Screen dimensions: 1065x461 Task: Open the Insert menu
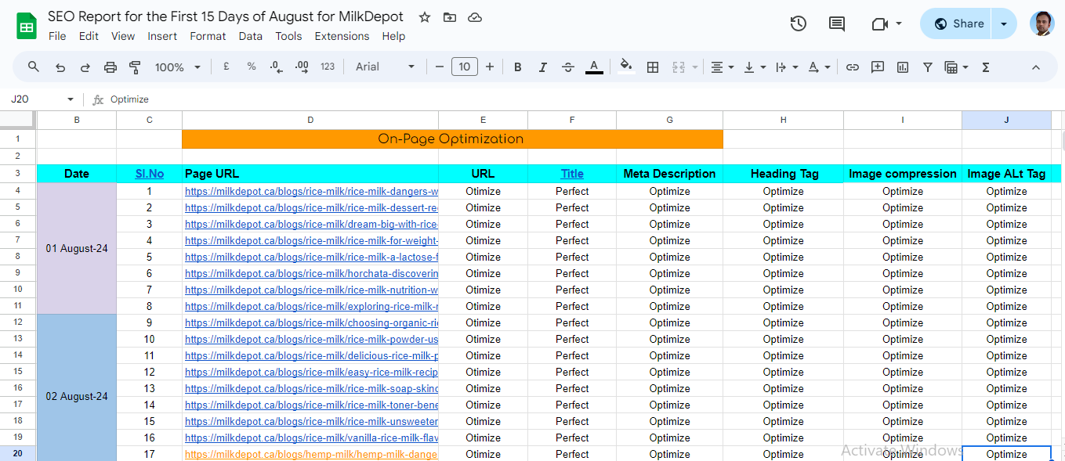[x=162, y=36]
